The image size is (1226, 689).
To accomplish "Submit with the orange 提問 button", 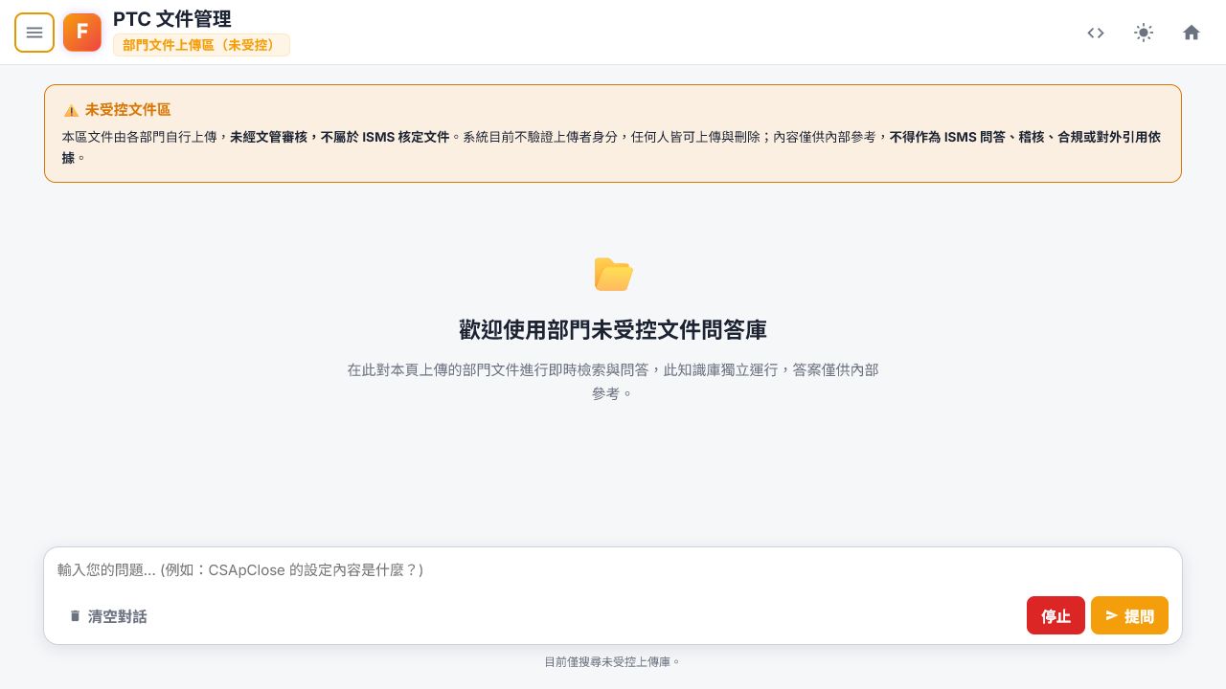I will 1129,615.
